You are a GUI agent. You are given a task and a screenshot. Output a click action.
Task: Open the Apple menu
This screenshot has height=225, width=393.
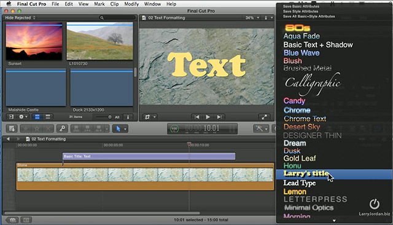pyautogui.click(x=9, y=4)
